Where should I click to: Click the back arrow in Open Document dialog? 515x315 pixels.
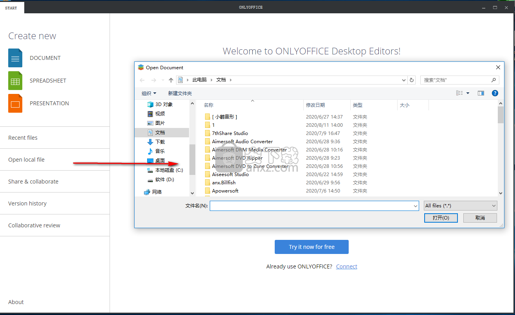point(142,80)
